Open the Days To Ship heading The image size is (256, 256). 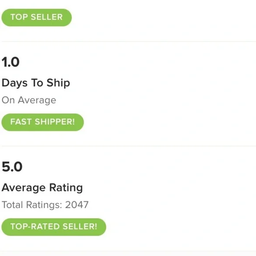pos(36,83)
